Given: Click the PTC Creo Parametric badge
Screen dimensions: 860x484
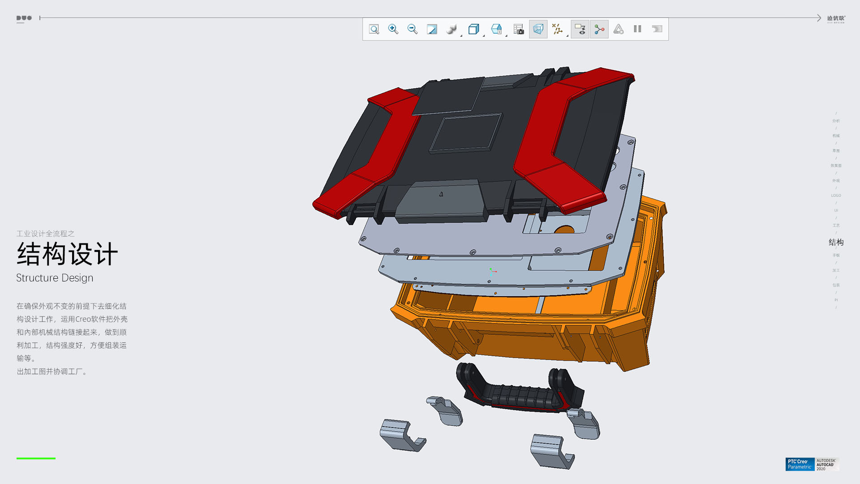Looking at the screenshot, I should (x=800, y=464).
